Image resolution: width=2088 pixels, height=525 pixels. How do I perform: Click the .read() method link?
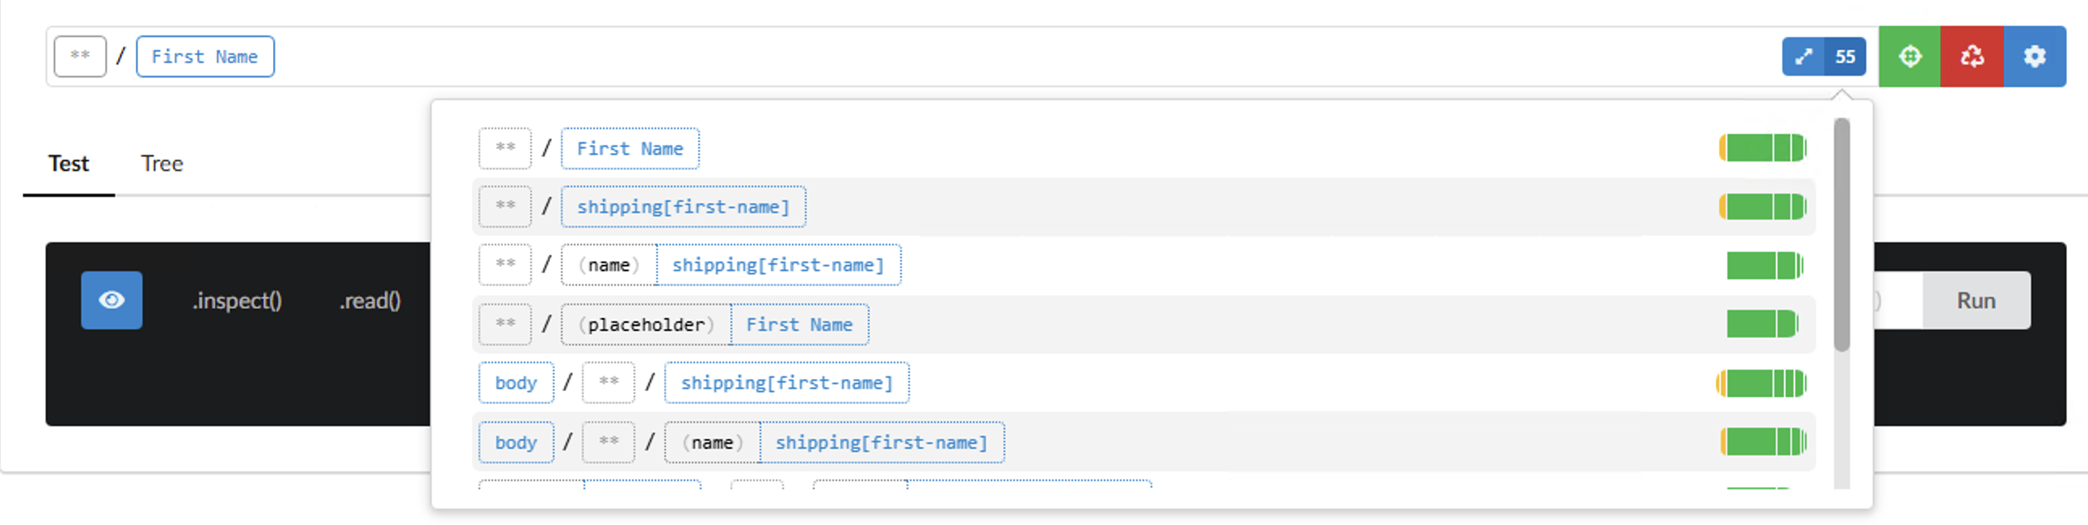click(x=369, y=300)
